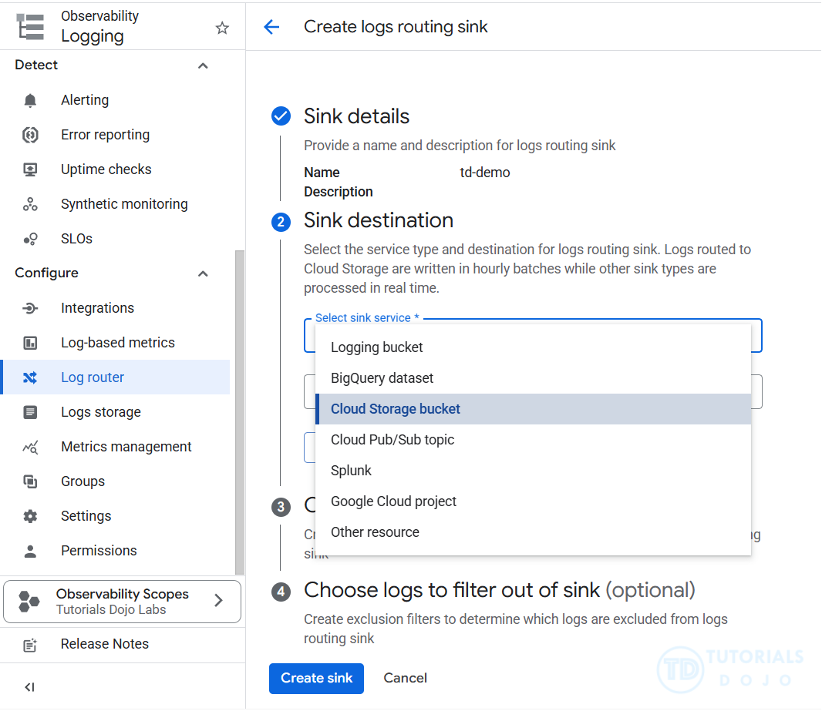This screenshot has height=711, width=822.
Task: Click the Logs storage icon
Action: click(x=30, y=412)
